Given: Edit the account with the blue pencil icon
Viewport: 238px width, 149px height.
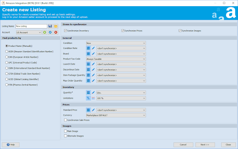Looking at the screenshot, I should 50,33.
